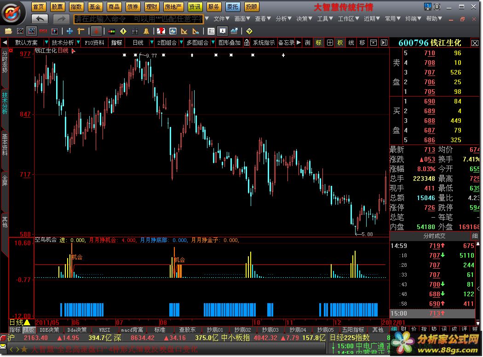Click the command input field

[138, 19]
